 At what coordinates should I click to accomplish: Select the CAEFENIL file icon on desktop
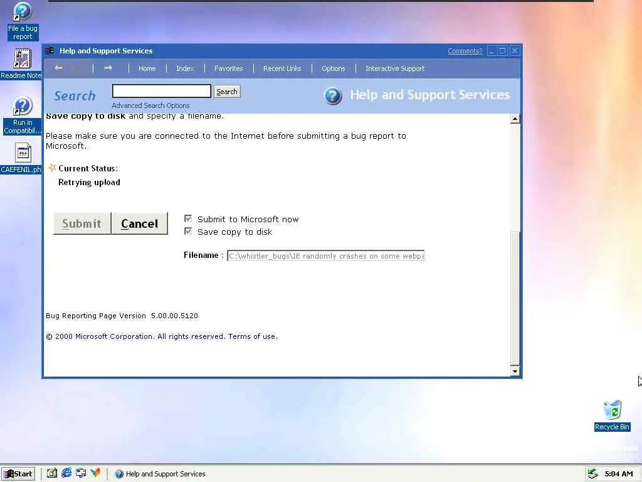(23, 158)
